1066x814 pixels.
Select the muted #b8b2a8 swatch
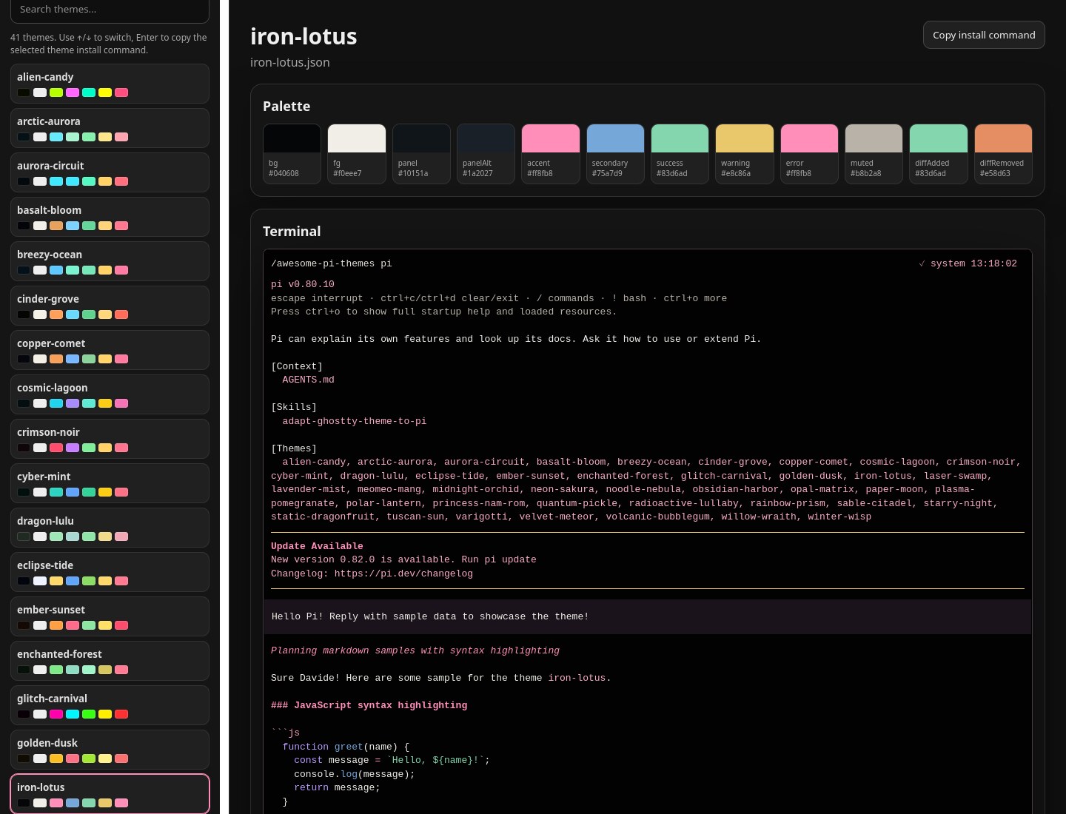[x=874, y=154]
